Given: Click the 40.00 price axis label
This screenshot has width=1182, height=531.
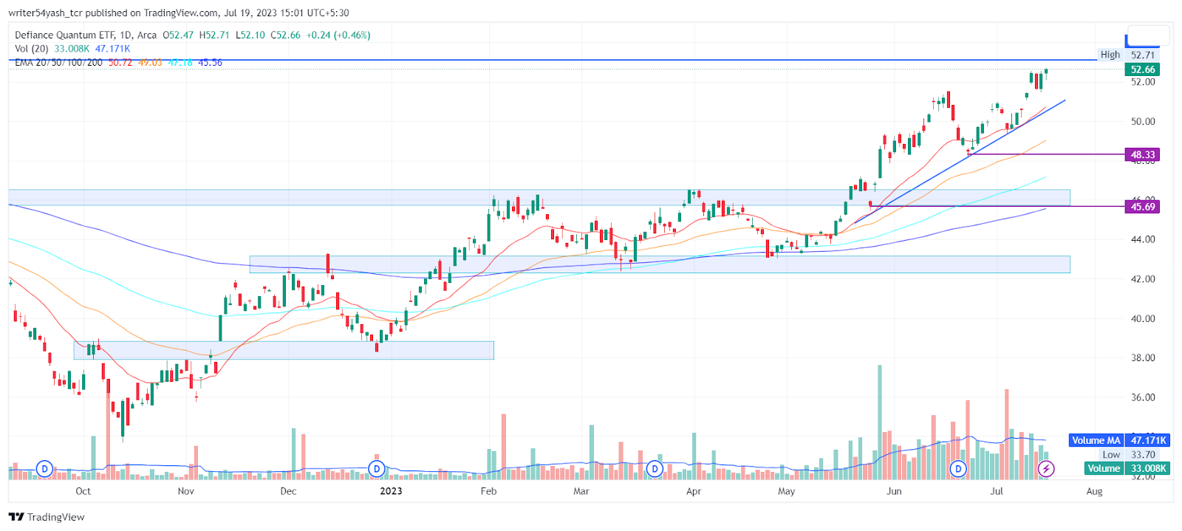Looking at the screenshot, I should (1143, 319).
